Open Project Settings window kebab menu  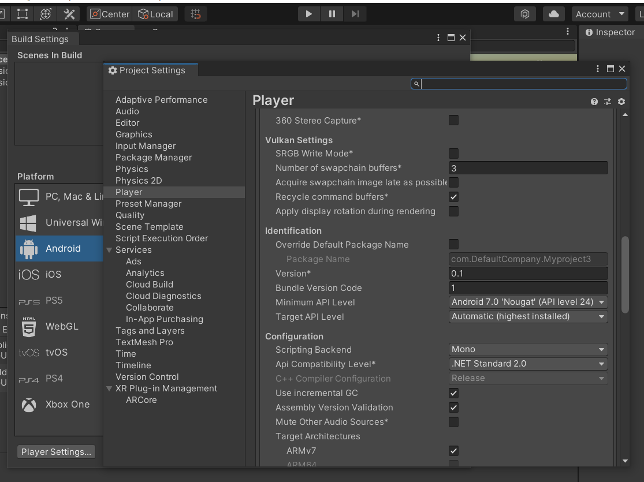(598, 69)
